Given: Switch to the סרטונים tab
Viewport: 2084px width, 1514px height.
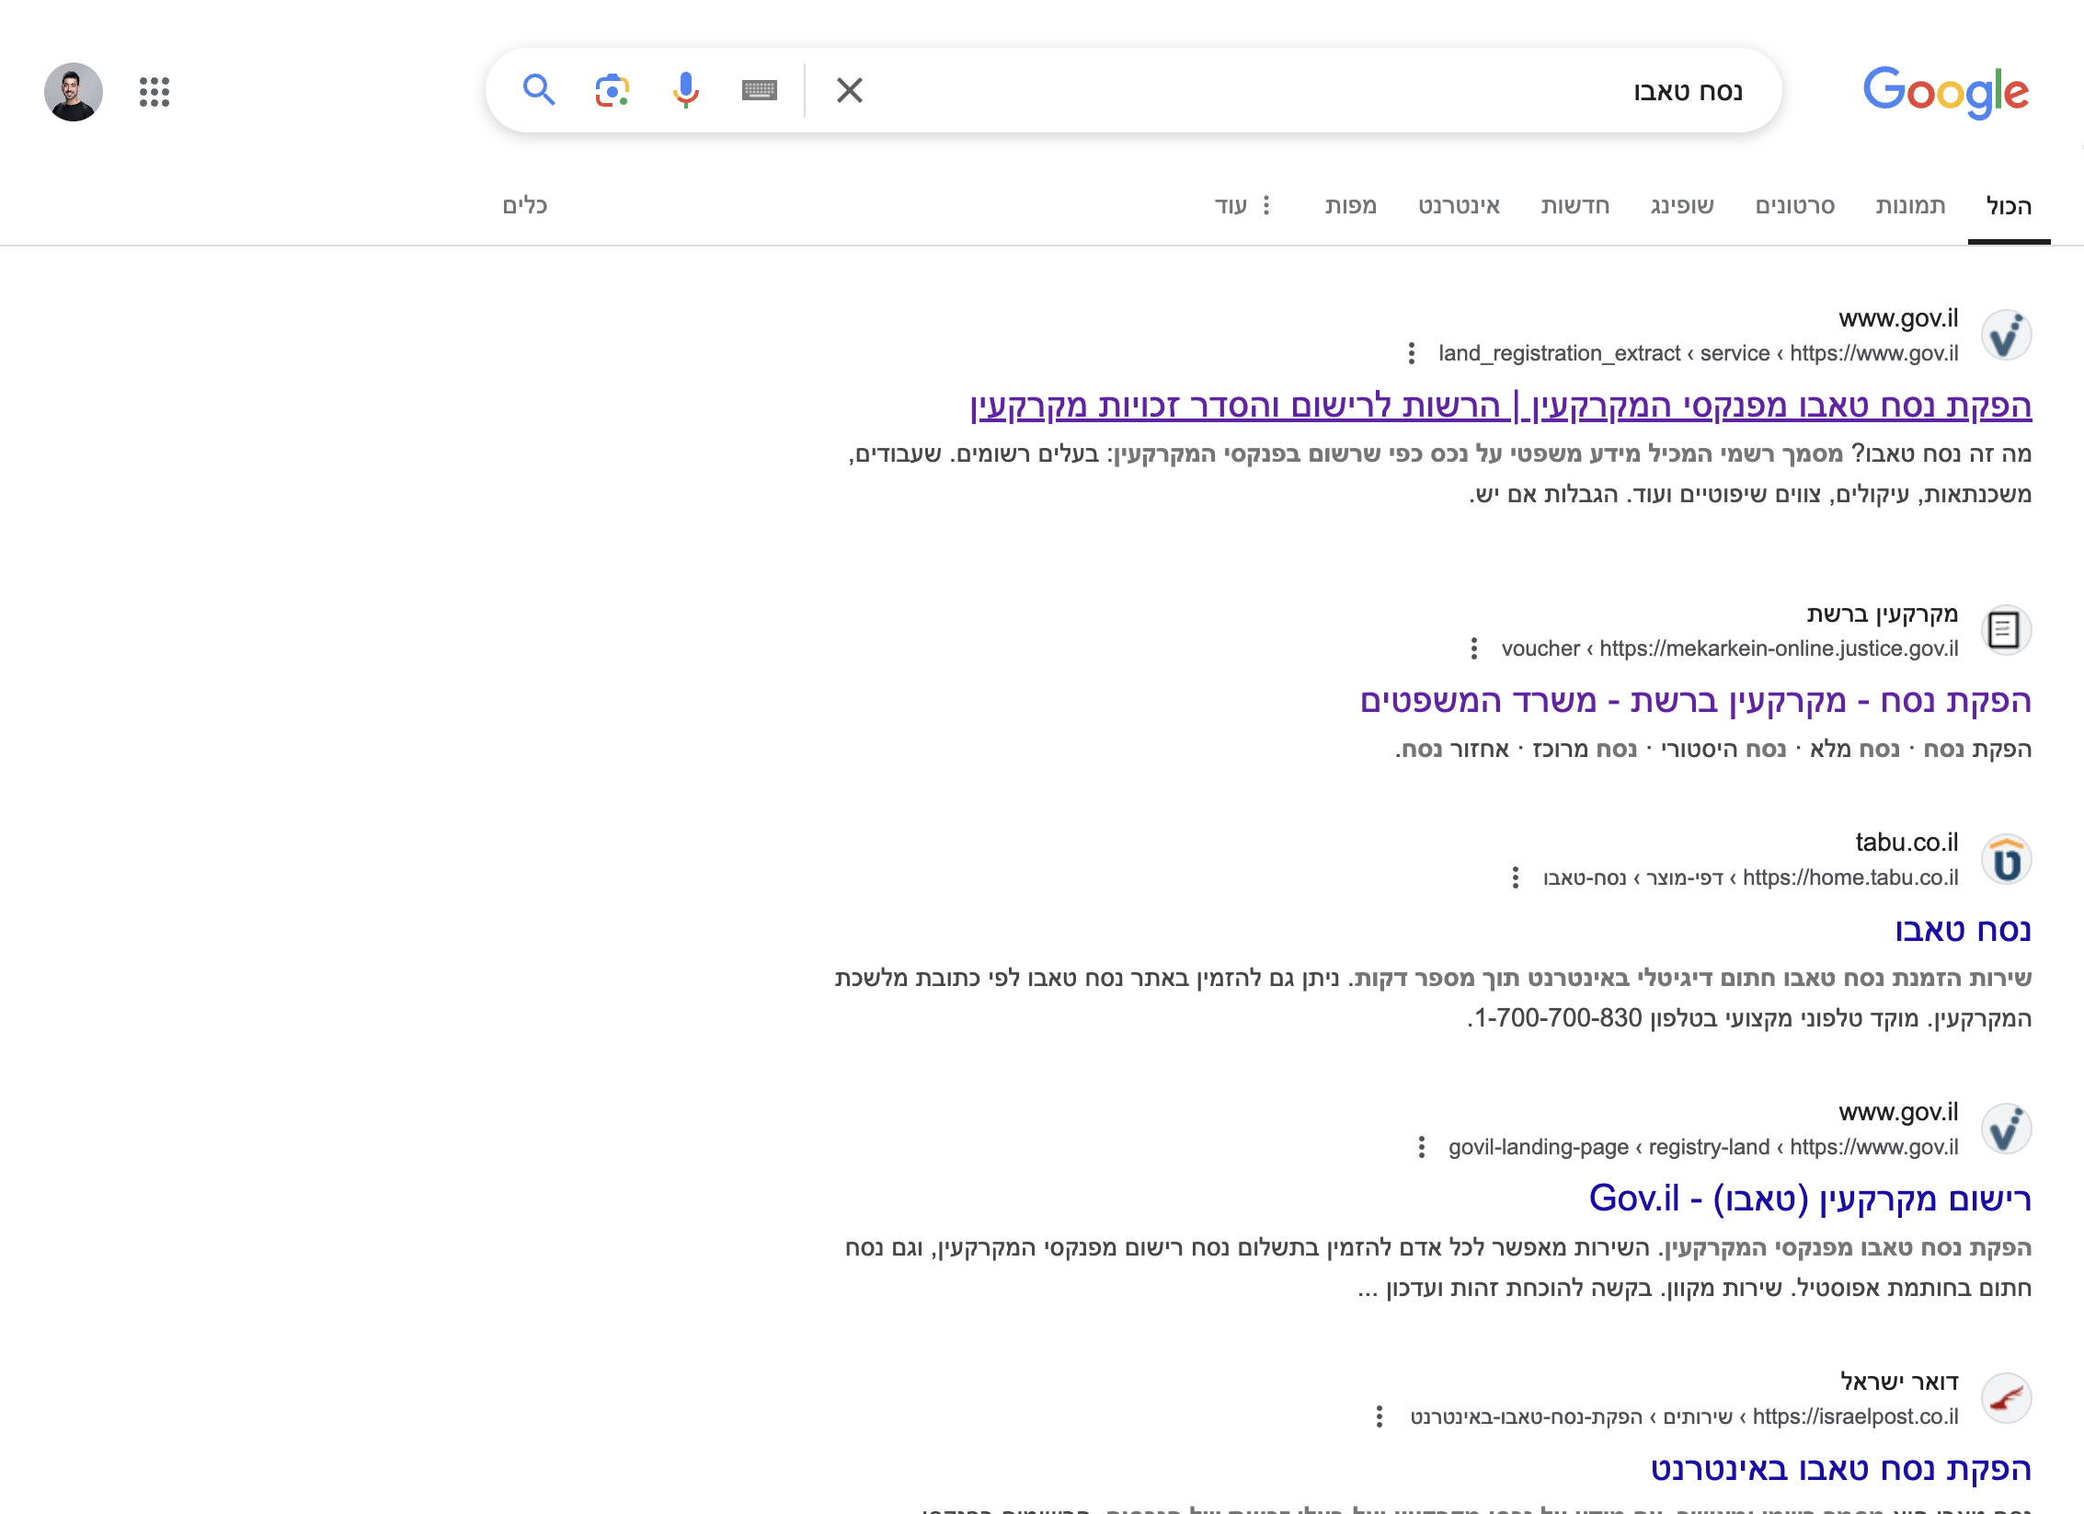Looking at the screenshot, I should pos(1794,205).
